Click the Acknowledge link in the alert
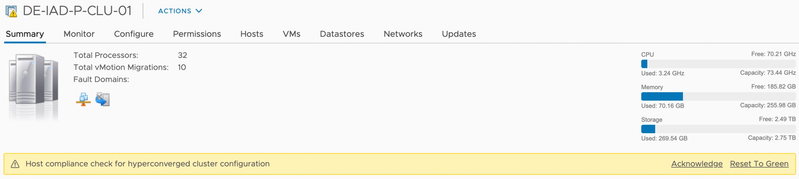This screenshot has height=179, width=799. 697,164
